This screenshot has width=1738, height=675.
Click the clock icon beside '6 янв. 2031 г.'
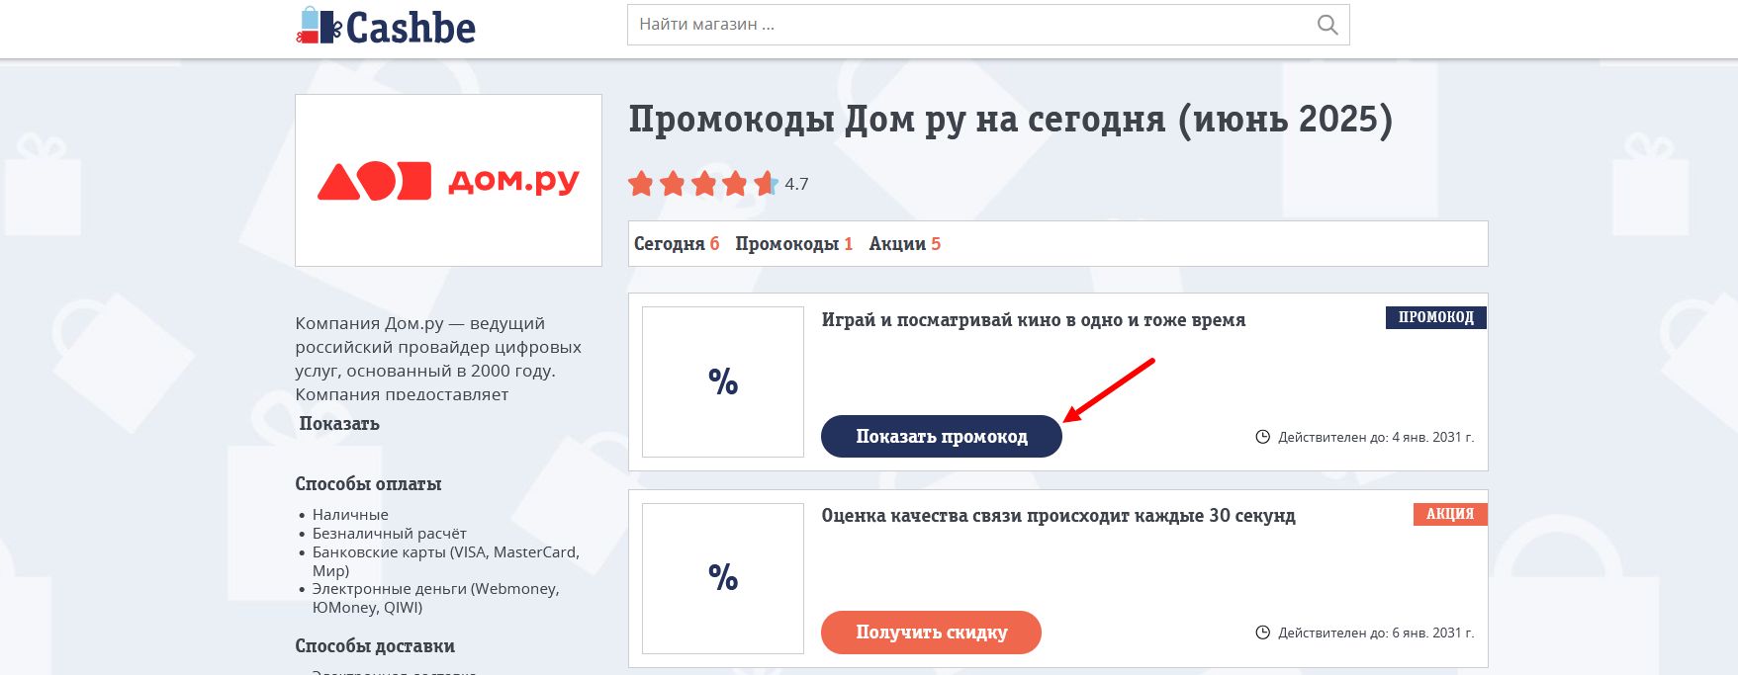point(1262,633)
